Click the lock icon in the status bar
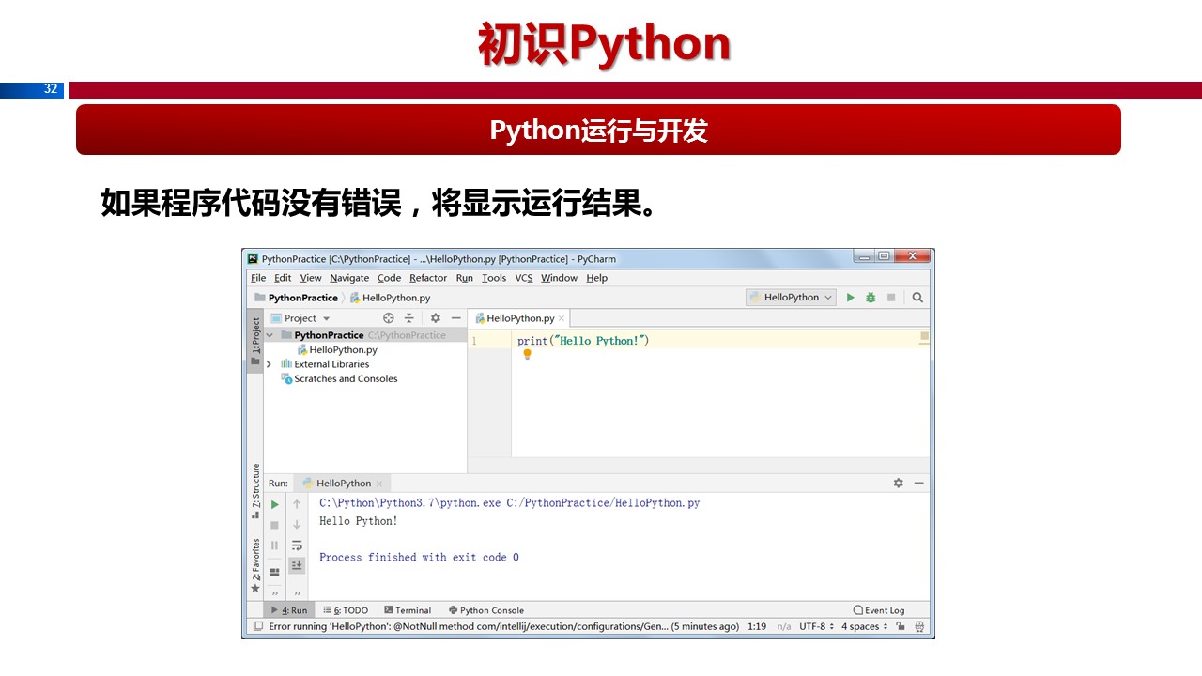Viewport: 1202px width, 676px height. (x=901, y=626)
